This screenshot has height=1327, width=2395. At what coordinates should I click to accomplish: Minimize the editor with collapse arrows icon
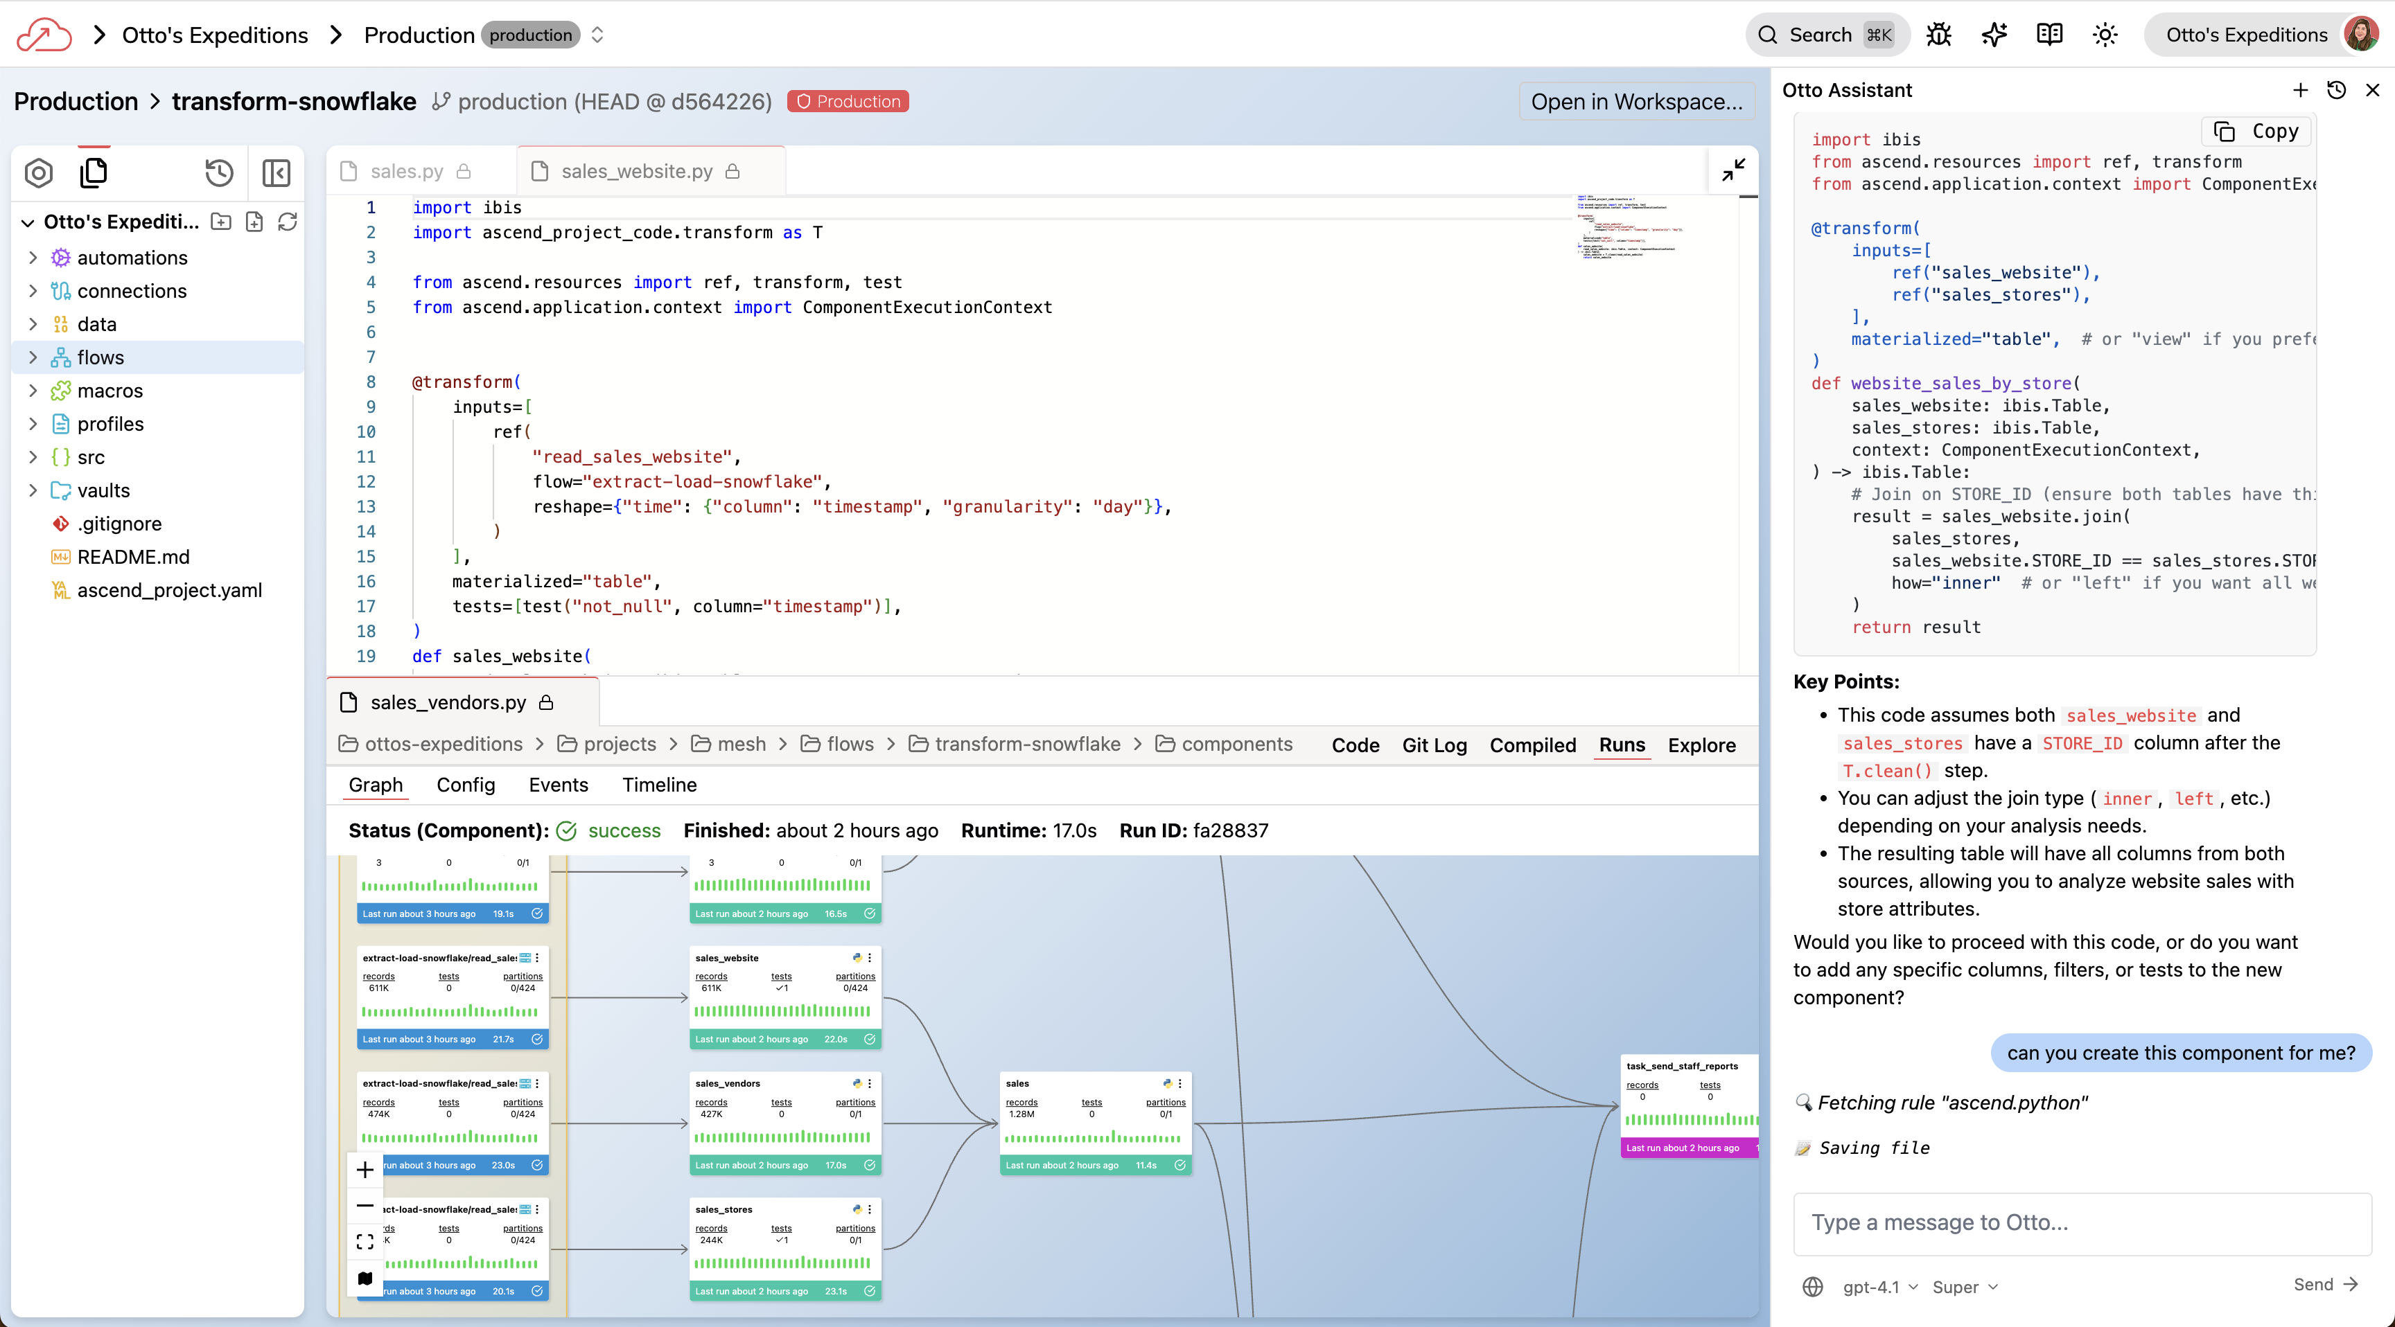[x=1733, y=170]
